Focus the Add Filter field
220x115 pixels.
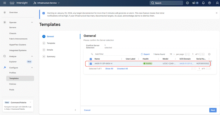point(115,54)
